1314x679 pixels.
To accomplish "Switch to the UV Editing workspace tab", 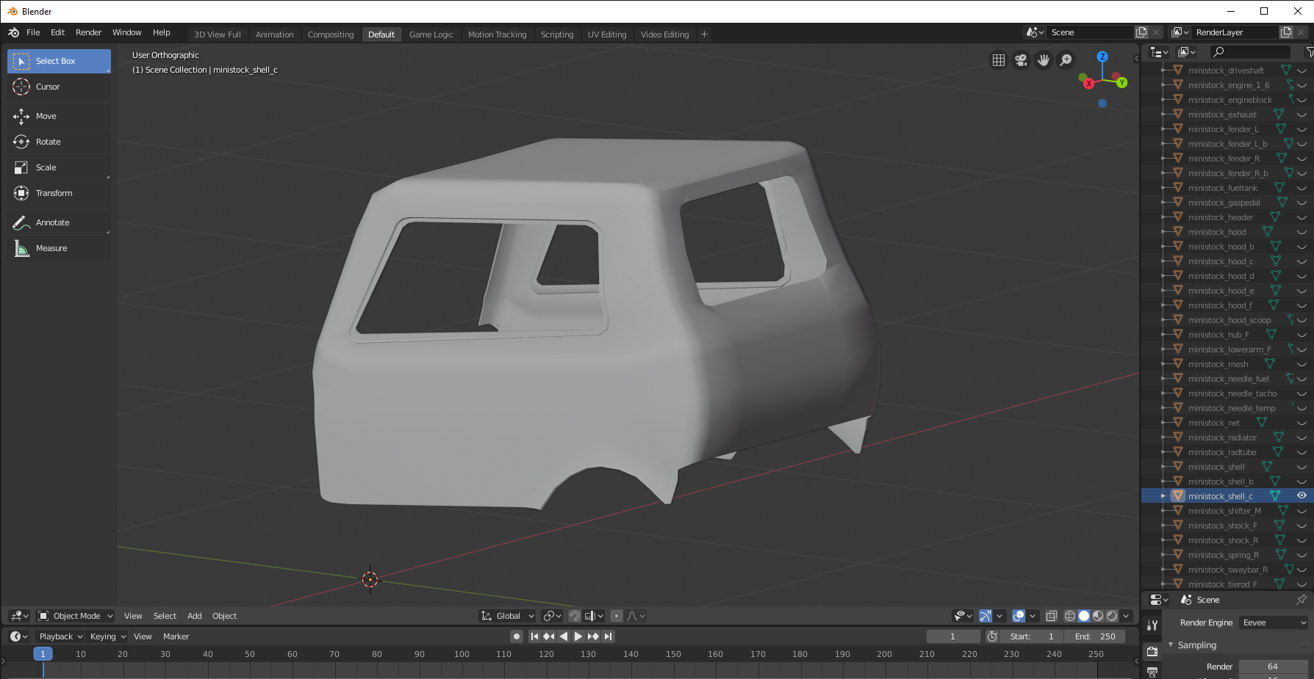I will click(606, 35).
